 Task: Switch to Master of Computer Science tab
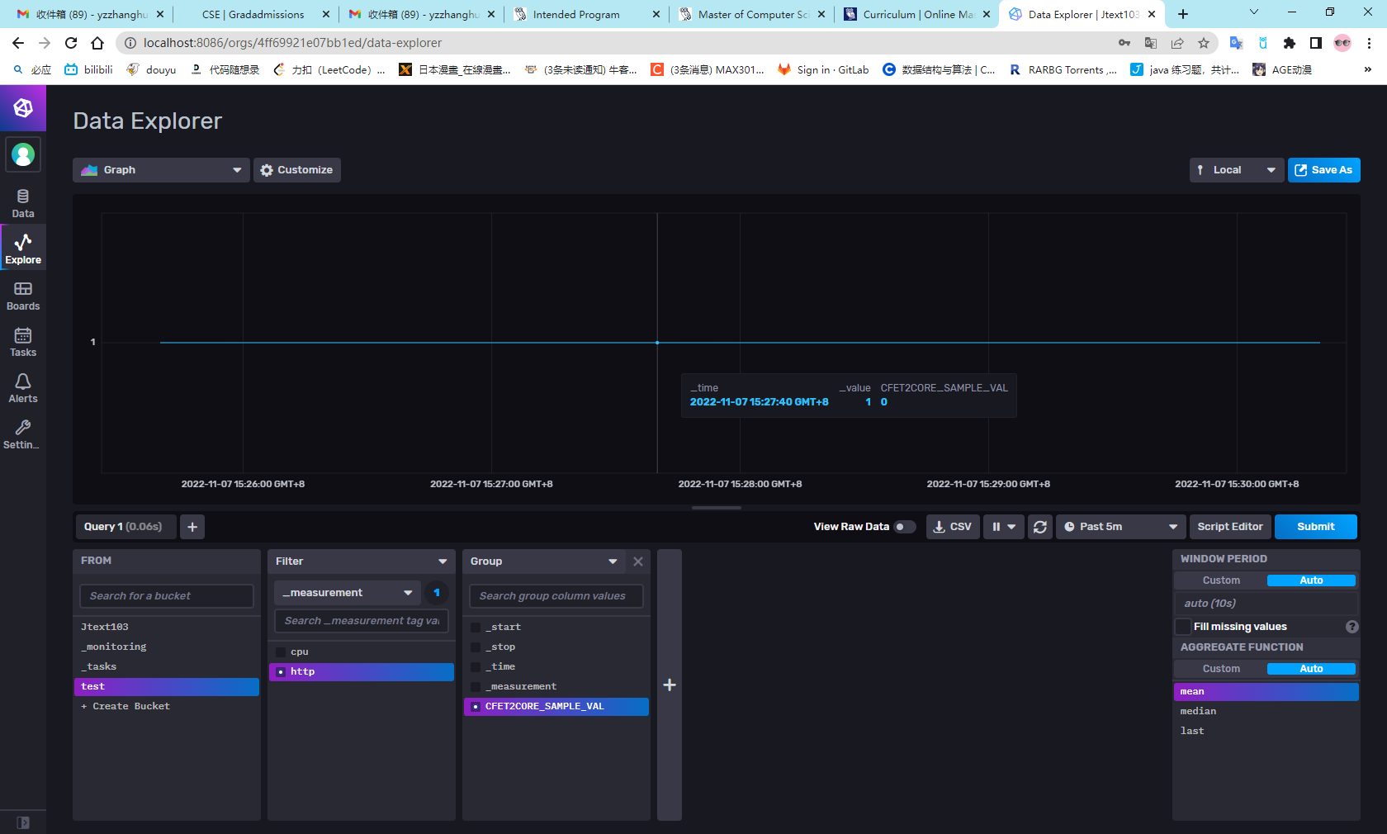point(751,14)
